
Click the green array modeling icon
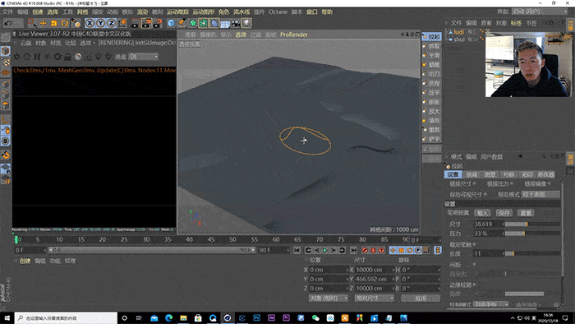click(x=204, y=23)
